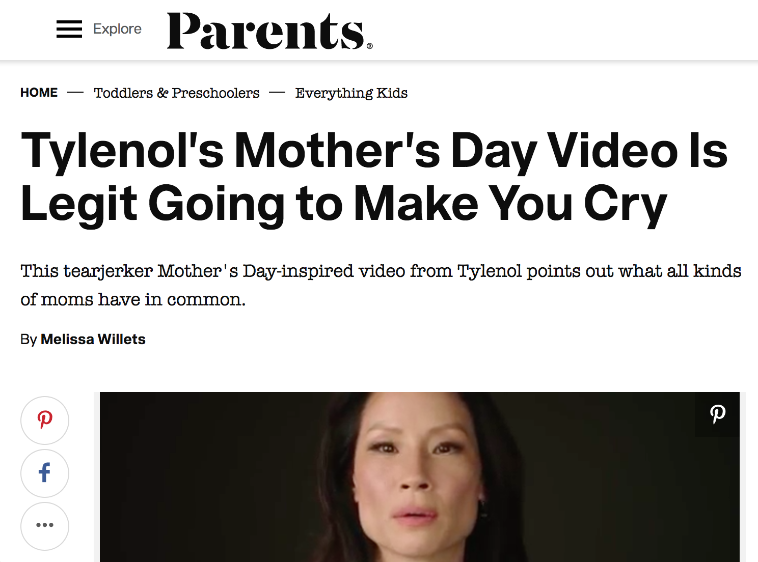The height and width of the screenshot is (562, 758).
Task: Click the Explore label in header
Action: tap(117, 29)
